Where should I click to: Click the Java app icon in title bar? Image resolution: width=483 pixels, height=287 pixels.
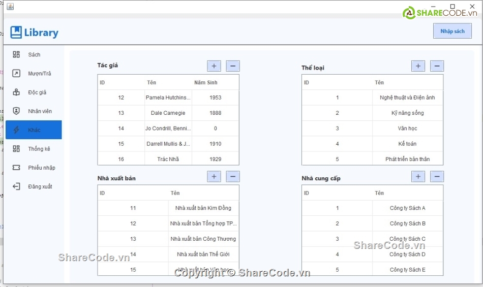pos(10,7)
